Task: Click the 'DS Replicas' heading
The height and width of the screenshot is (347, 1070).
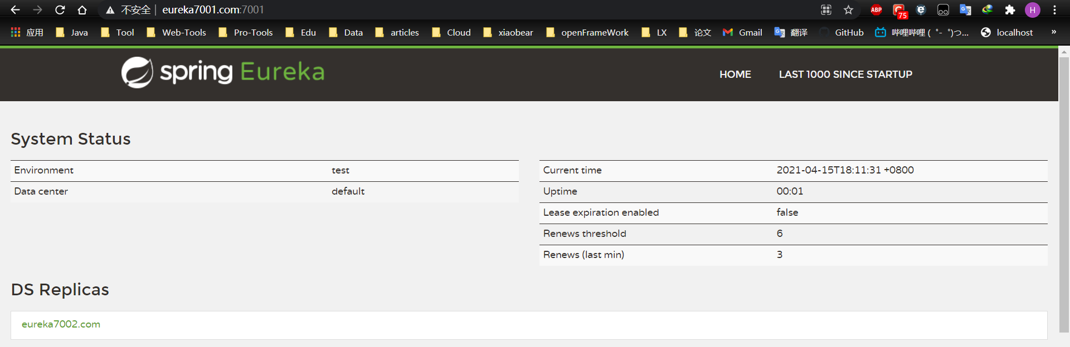Action: (x=60, y=290)
